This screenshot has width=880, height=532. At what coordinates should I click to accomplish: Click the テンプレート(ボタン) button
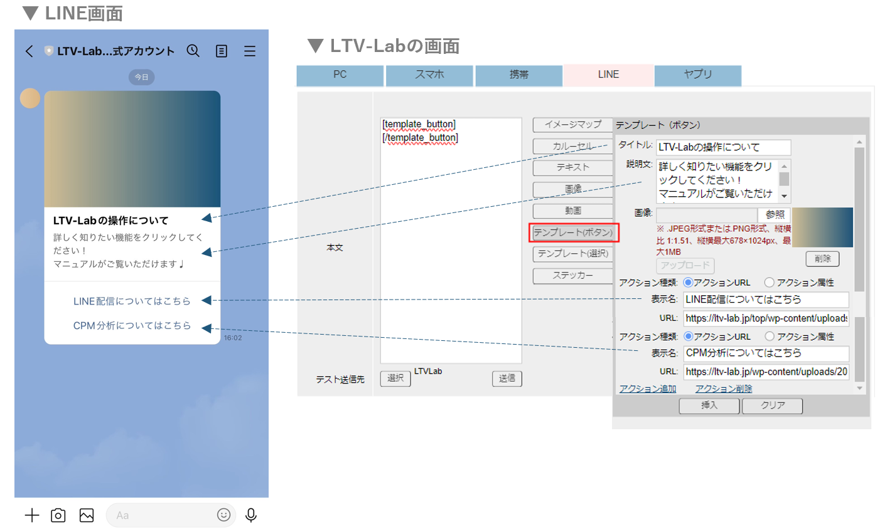[x=573, y=232]
